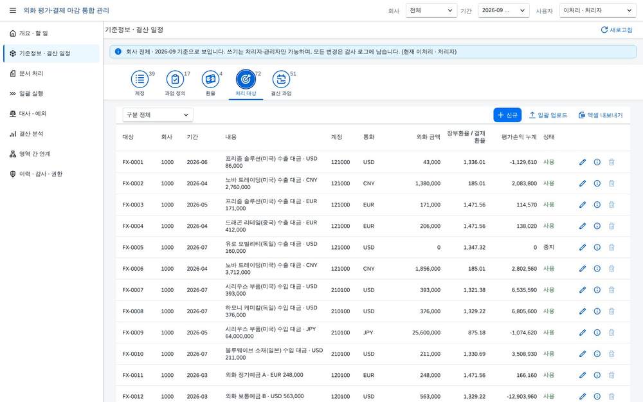Image resolution: width=643 pixels, height=402 pixels.
Task: Click the amount 25,600,000 cell
Action: click(x=426, y=333)
